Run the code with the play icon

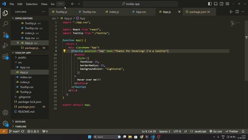click(231, 12)
